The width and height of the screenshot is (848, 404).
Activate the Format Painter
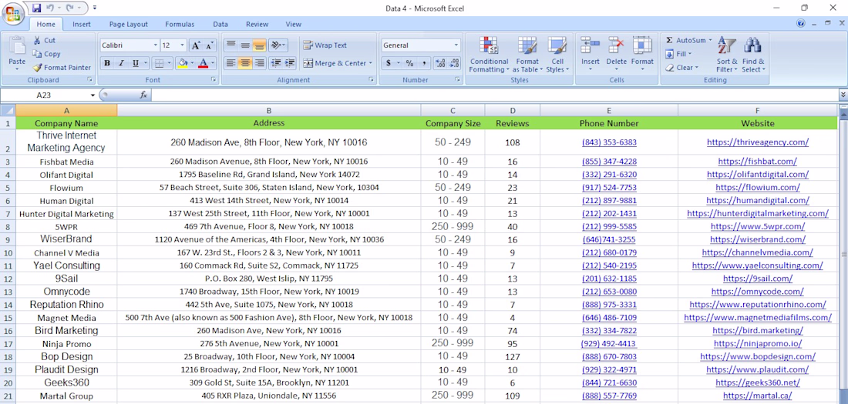pyautogui.click(x=62, y=68)
